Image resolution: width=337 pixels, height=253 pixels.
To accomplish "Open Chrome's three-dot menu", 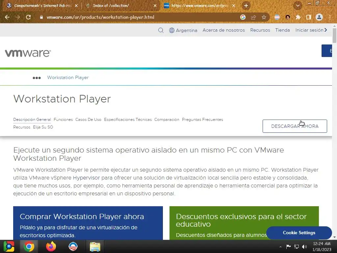I will pyautogui.click(x=330, y=17).
